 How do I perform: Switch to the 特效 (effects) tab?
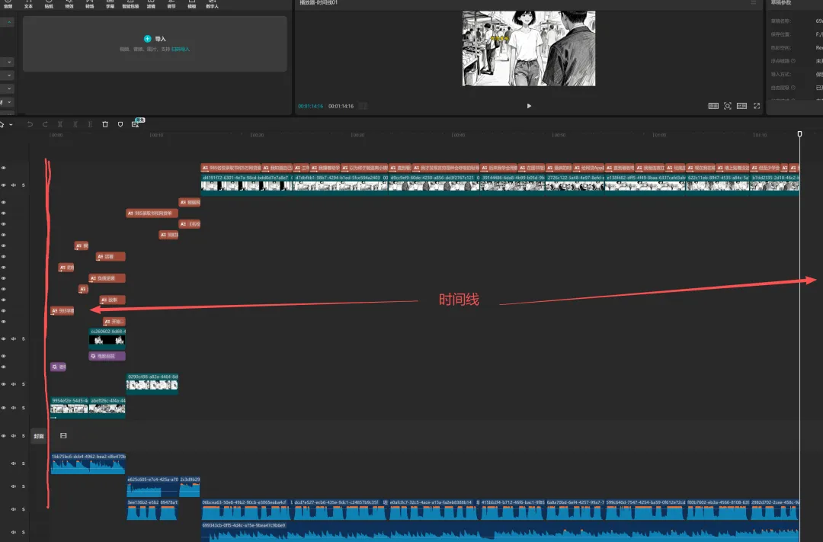pos(69,5)
